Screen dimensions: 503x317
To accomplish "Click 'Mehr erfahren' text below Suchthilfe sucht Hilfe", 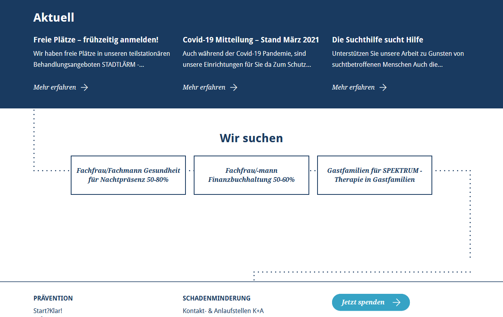I will 353,87.
